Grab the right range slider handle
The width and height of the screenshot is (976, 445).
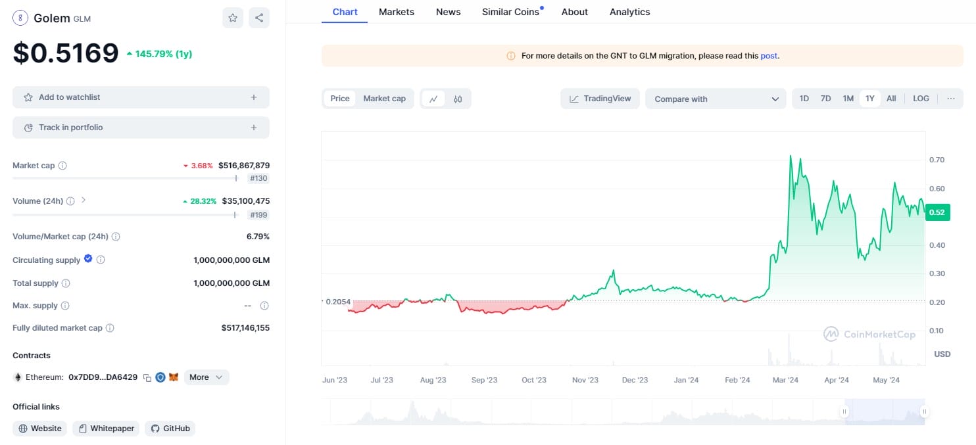point(924,411)
